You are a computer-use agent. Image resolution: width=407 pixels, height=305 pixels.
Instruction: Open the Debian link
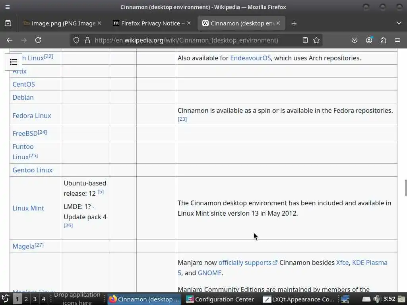[23, 97]
